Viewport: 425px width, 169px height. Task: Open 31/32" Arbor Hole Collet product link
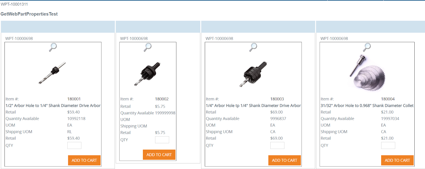point(367,106)
